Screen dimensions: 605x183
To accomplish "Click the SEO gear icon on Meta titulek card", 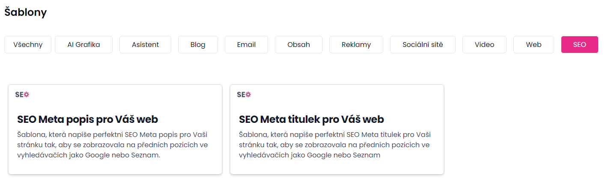I will [244, 95].
